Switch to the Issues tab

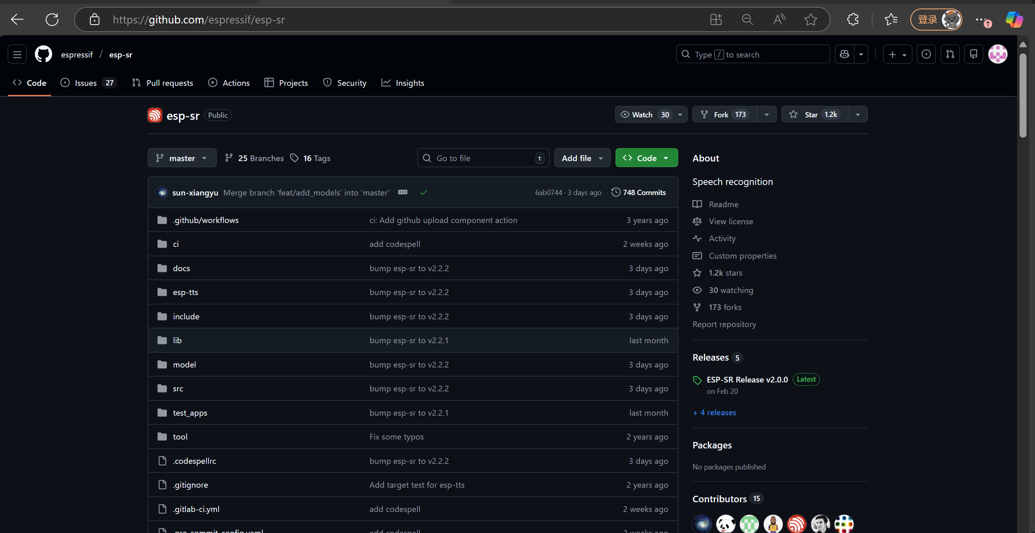click(x=86, y=83)
